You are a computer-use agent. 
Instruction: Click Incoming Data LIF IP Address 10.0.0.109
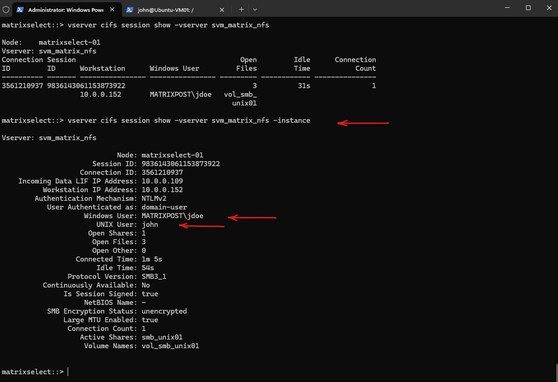point(162,181)
